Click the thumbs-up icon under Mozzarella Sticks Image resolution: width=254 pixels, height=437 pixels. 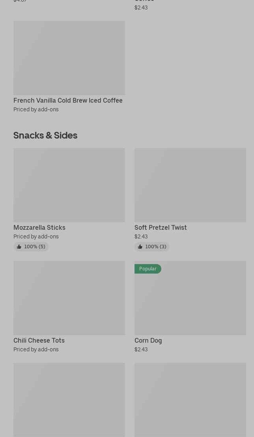click(x=19, y=247)
